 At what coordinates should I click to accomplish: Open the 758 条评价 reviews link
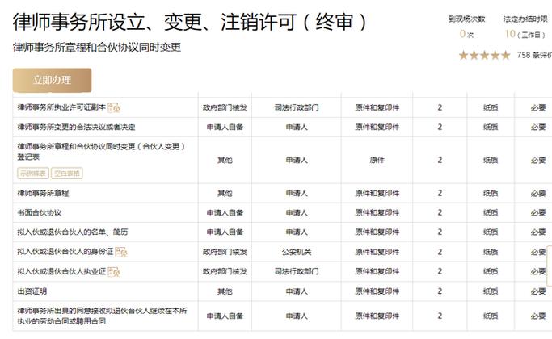[x=534, y=55]
